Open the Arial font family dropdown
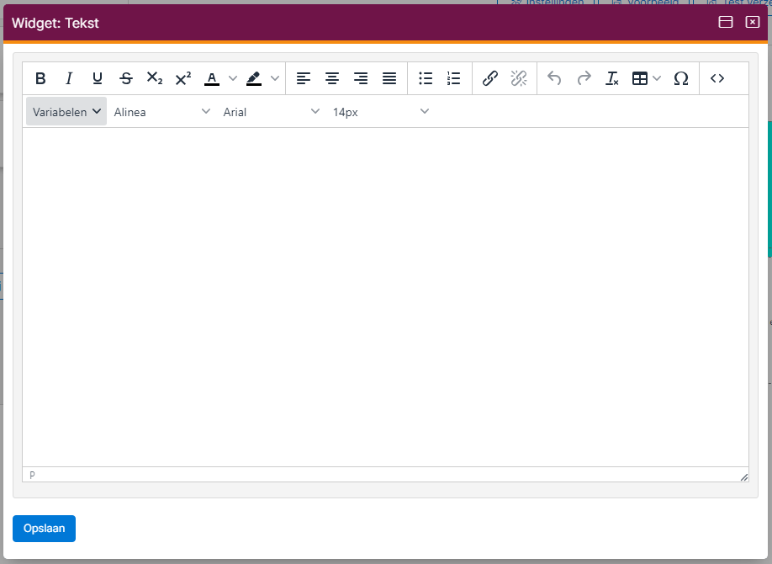 tap(271, 111)
